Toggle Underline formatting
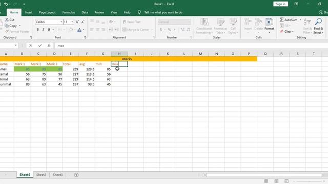328x184 pixels. pos(49,30)
